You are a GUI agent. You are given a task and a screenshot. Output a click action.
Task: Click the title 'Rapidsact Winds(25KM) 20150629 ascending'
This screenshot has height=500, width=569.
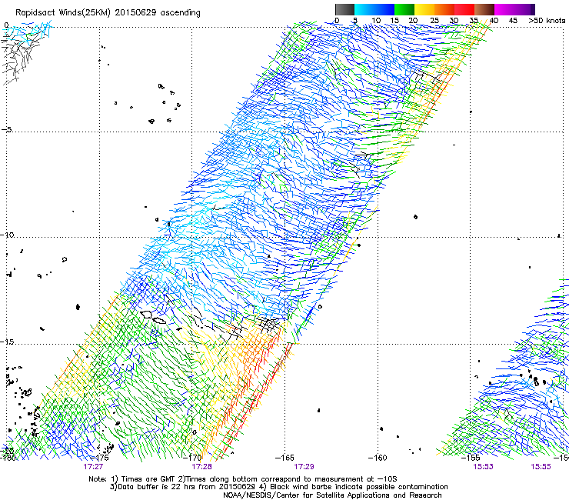pyautogui.click(x=108, y=13)
